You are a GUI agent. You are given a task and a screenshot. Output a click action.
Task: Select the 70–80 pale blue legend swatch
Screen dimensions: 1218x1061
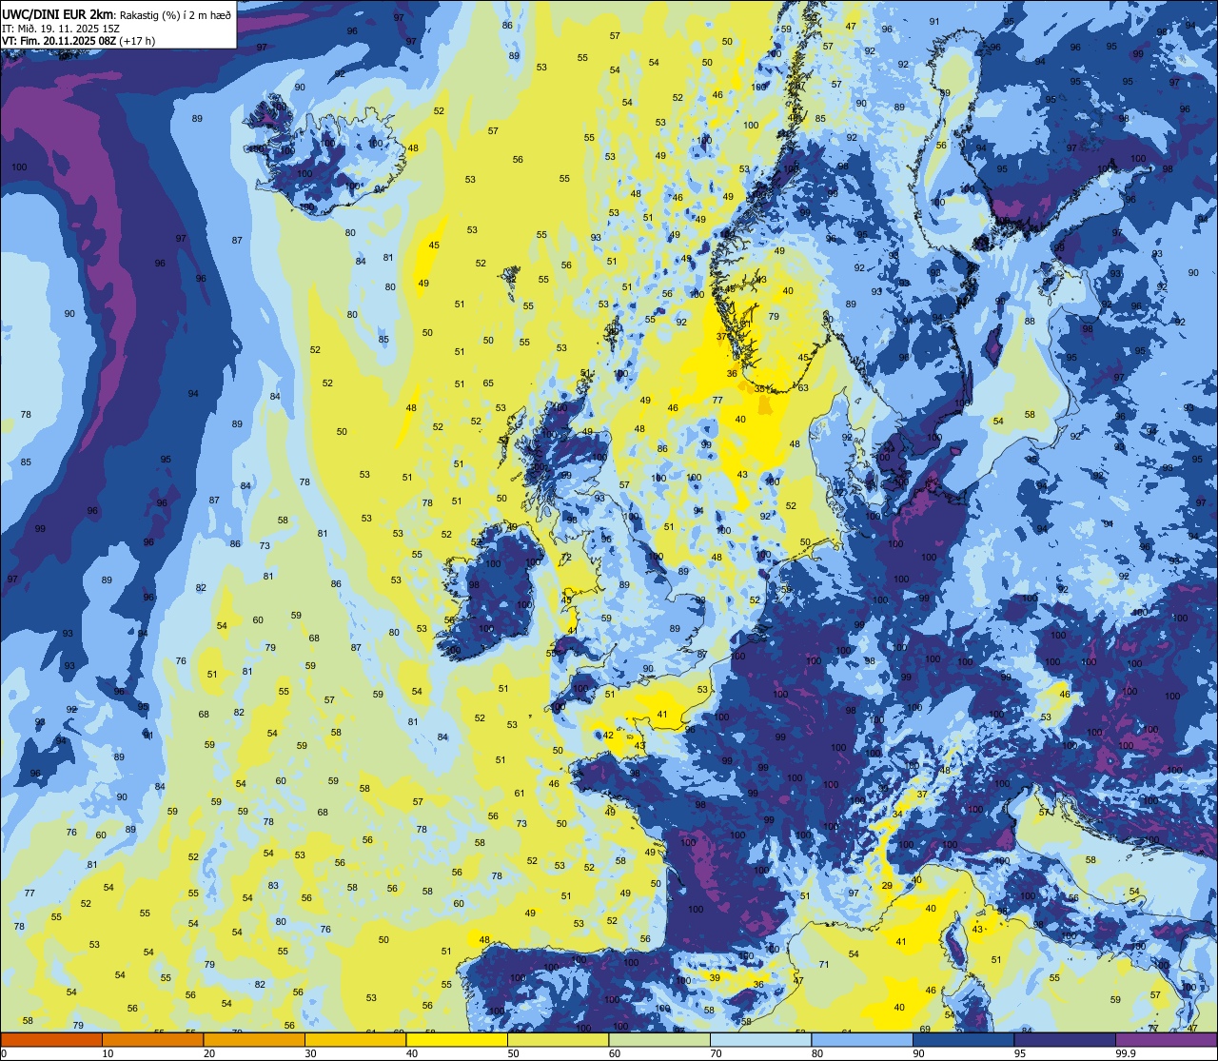point(760,1039)
